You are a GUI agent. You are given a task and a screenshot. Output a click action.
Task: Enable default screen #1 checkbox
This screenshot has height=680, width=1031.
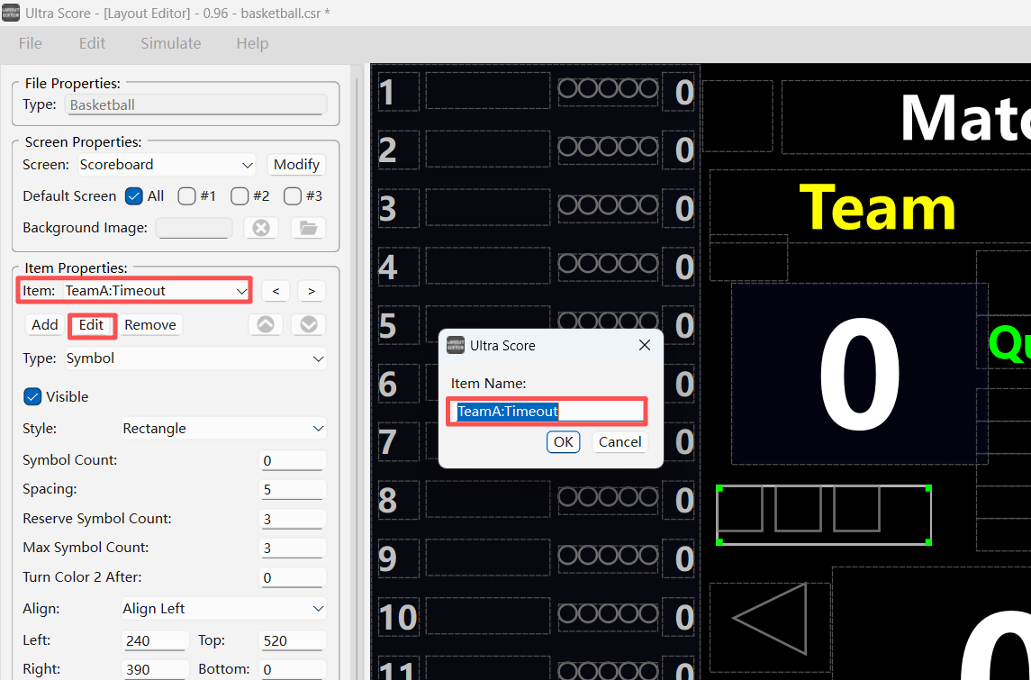[186, 196]
